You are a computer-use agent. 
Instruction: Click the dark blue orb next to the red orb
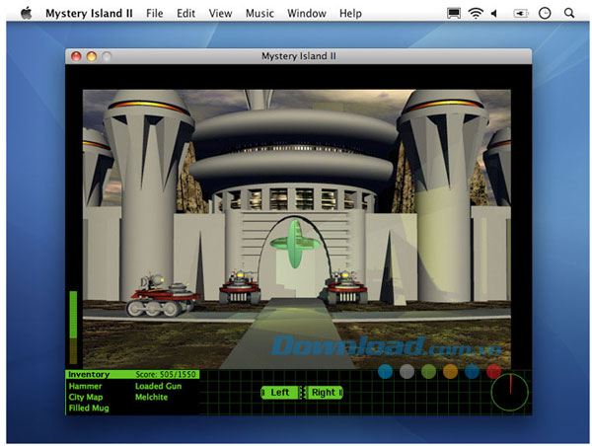472,371
